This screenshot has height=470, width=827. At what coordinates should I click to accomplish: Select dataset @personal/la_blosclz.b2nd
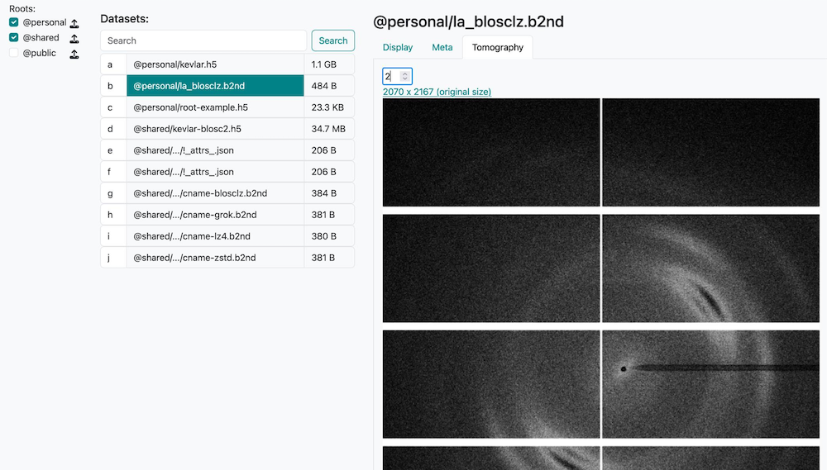215,86
